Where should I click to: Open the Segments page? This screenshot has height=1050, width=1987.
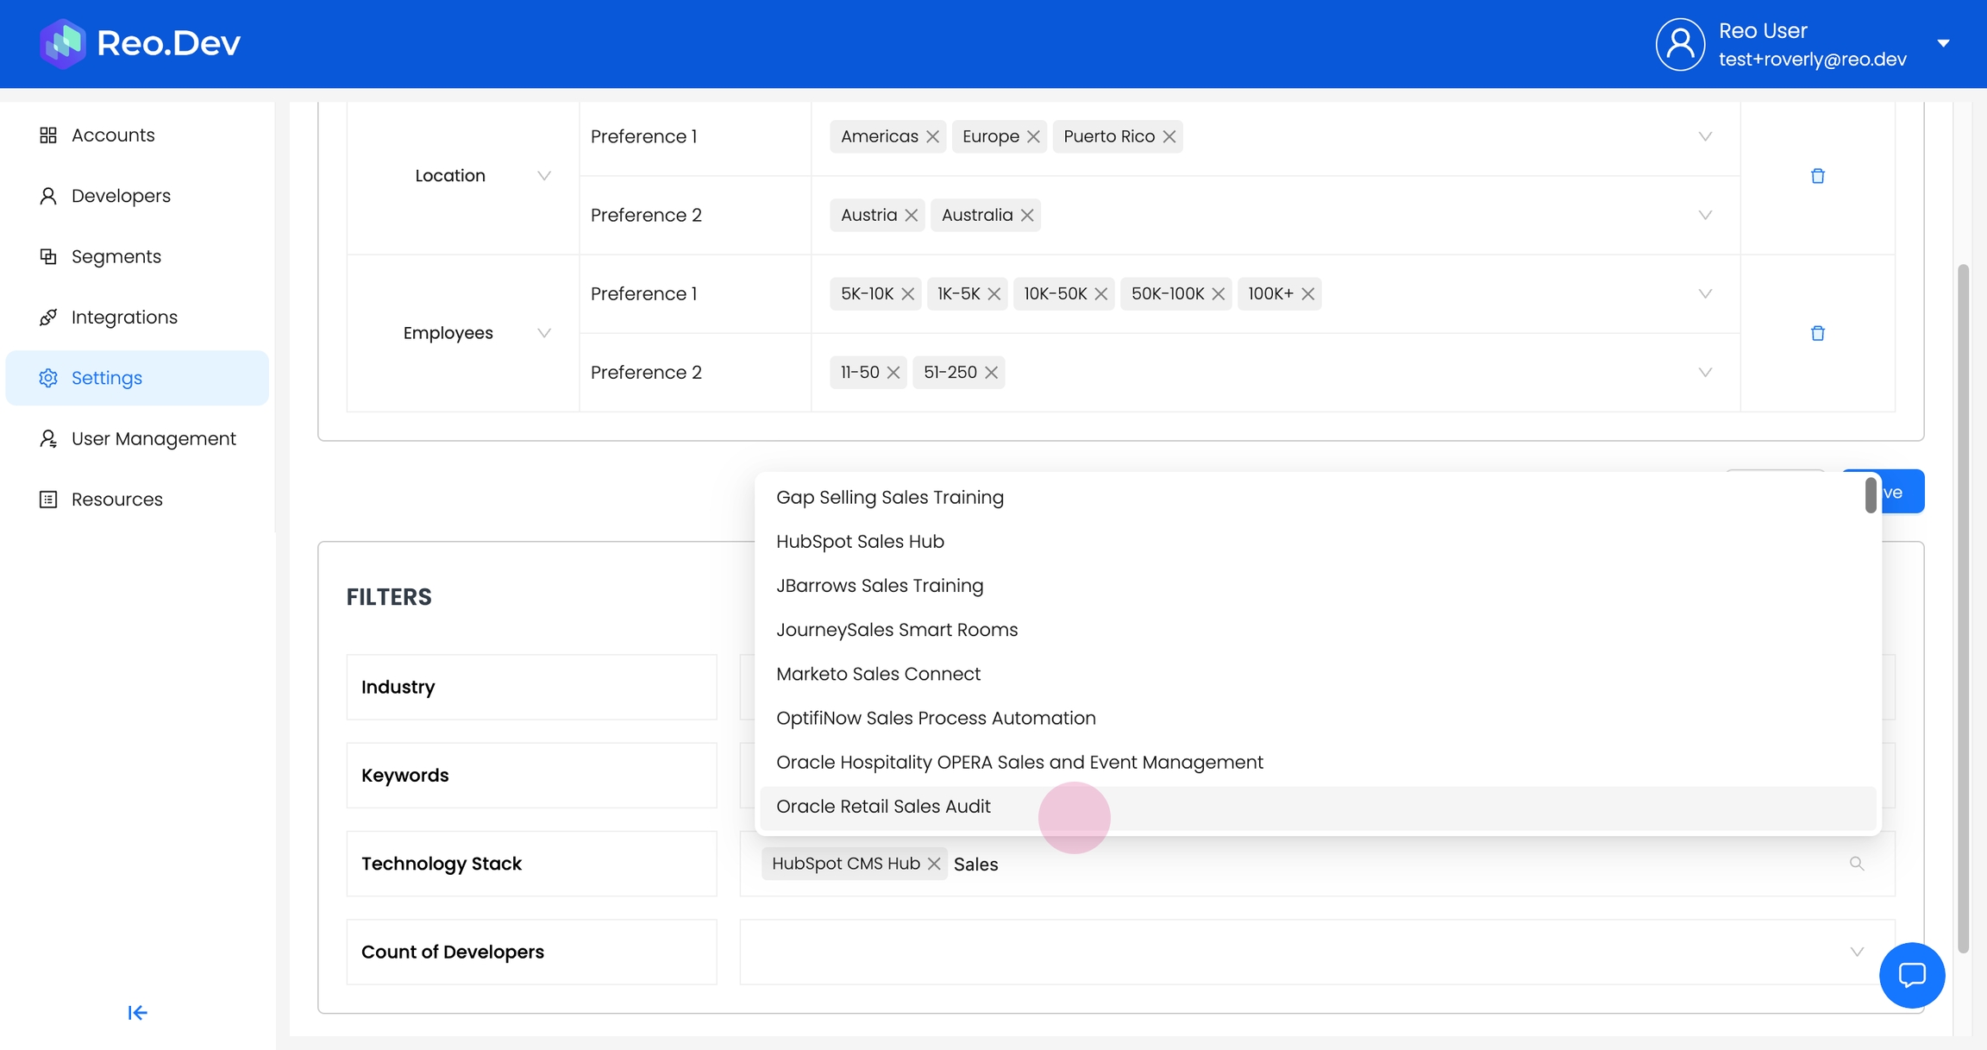(116, 257)
